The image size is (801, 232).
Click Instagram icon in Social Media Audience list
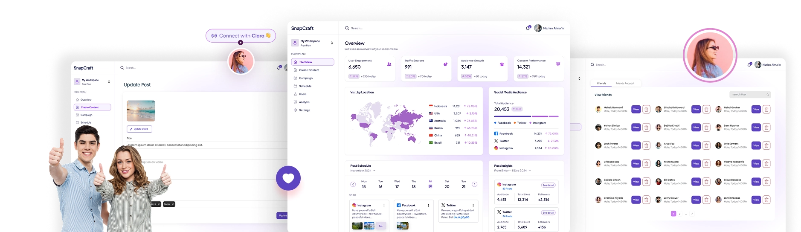tap(496, 148)
